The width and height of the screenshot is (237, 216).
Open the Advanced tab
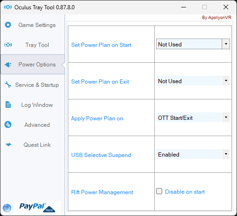click(33, 125)
